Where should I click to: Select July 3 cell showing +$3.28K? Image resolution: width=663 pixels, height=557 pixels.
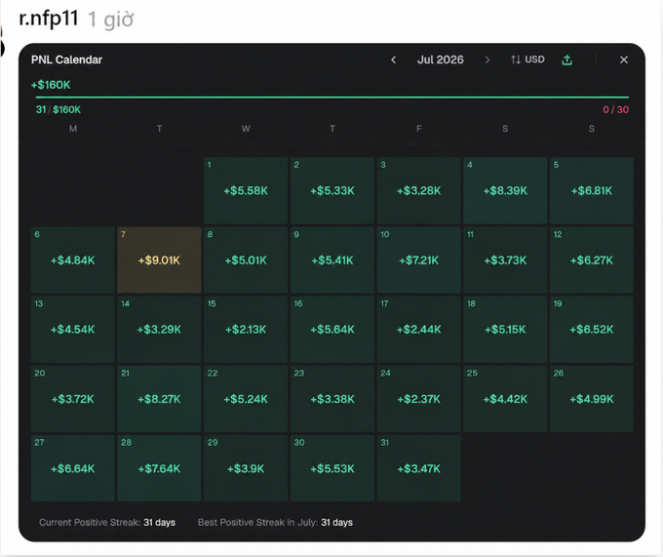[x=418, y=190]
